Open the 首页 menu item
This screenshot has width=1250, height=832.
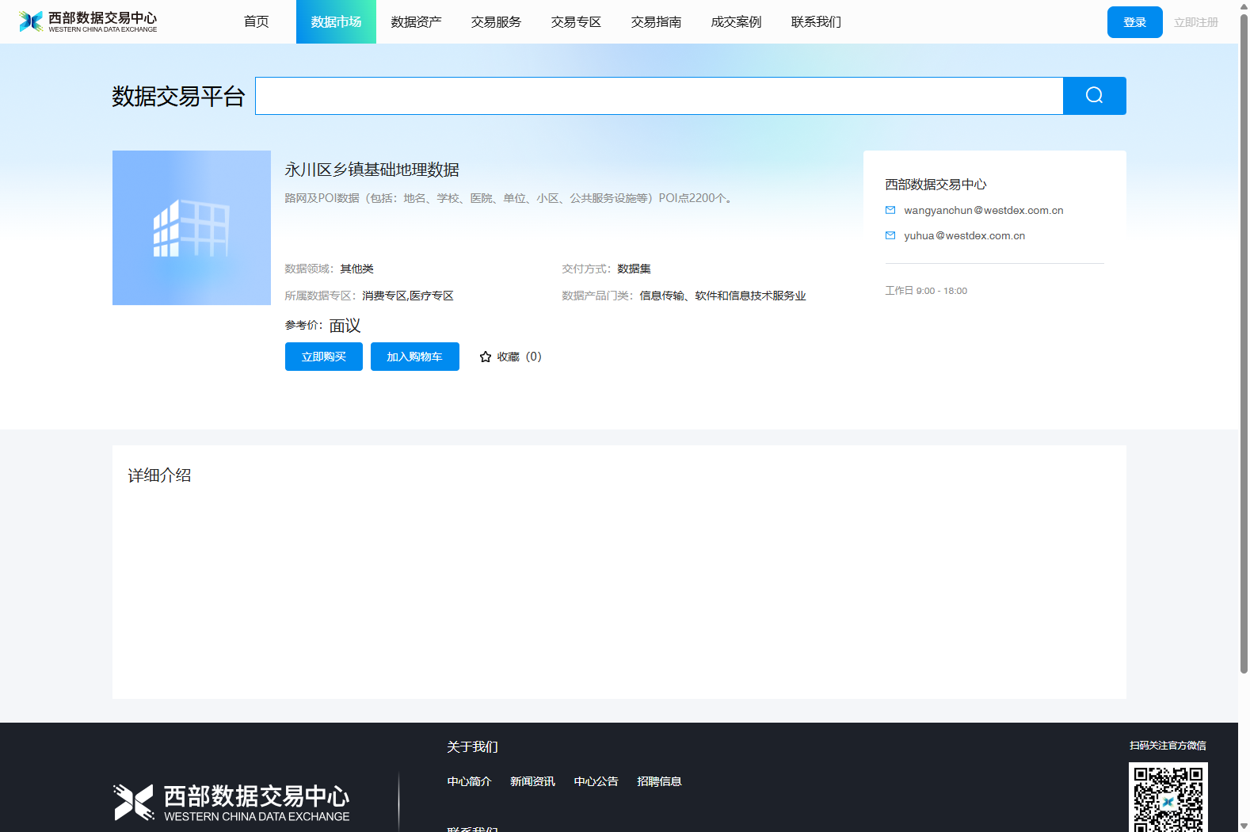tap(256, 21)
